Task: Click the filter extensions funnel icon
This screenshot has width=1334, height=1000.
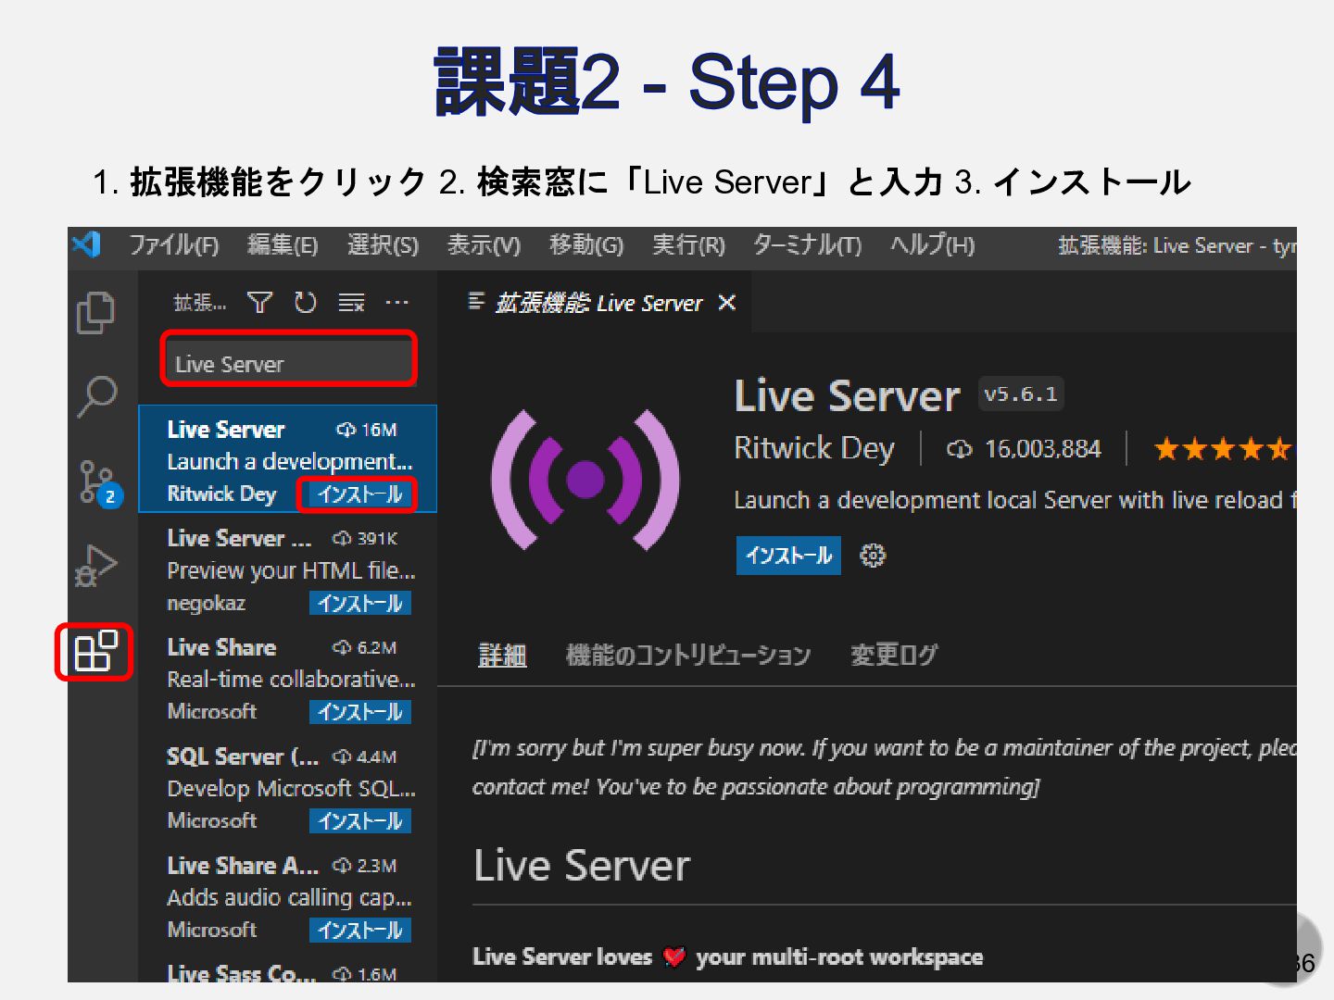Action: coord(259,302)
